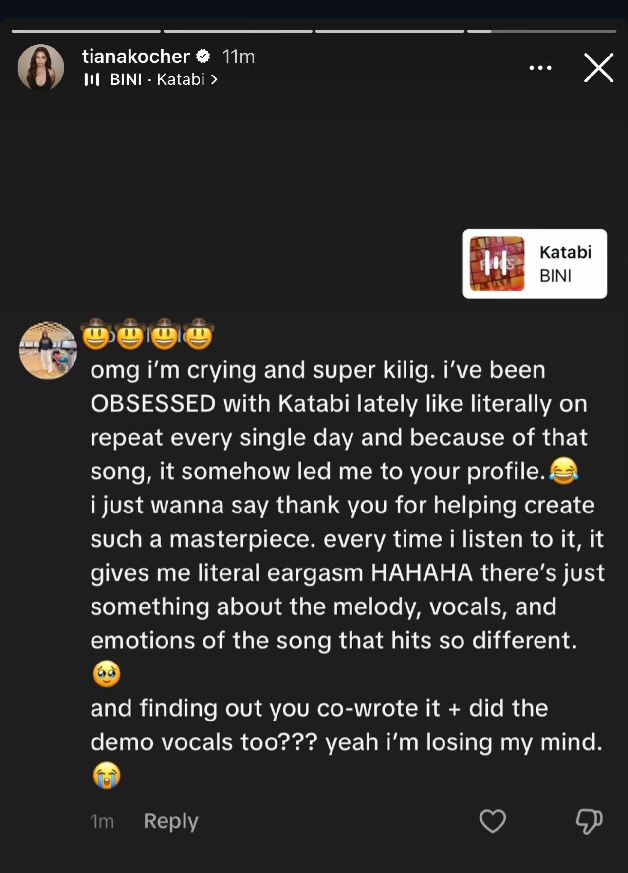628x873 pixels.
Task: Dislike the comment with thumbs-down icon
Action: pyautogui.click(x=589, y=821)
